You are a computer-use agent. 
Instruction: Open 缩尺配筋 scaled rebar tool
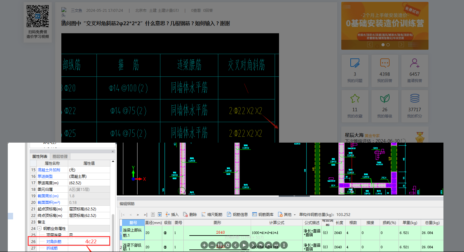click(x=212, y=214)
